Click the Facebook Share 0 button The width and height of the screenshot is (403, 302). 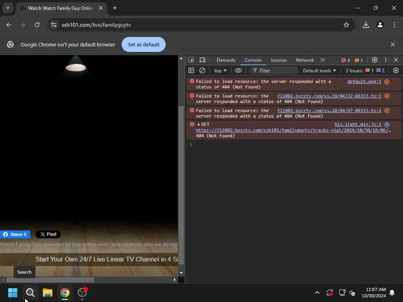pyautogui.click(x=15, y=234)
